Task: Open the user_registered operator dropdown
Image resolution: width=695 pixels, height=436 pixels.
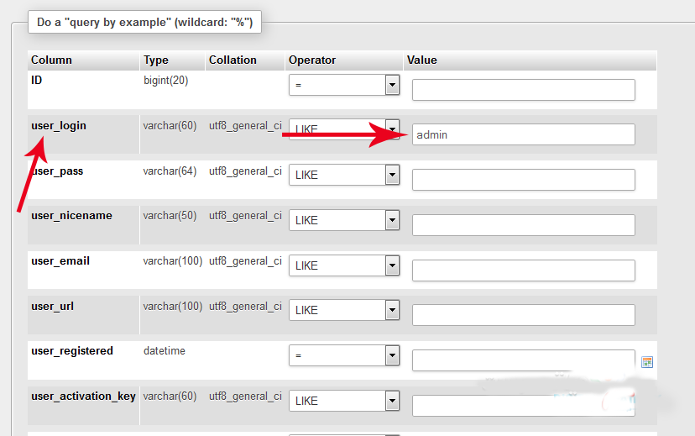Action: tap(344, 355)
